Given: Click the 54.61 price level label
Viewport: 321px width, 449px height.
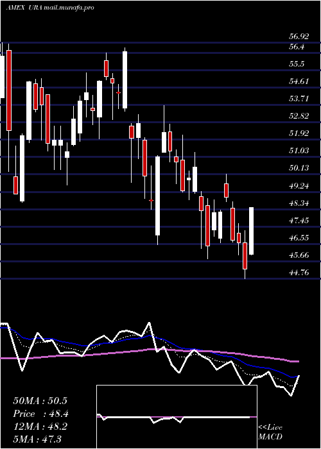Looking at the screenshot, I should coord(299,81).
